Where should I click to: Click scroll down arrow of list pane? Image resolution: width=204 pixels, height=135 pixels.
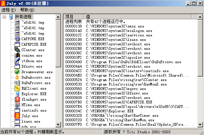(200, 125)
